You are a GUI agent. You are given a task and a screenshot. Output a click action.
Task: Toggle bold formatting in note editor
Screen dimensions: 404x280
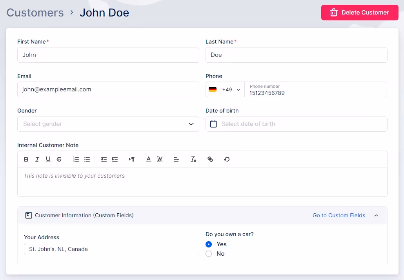point(26,159)
